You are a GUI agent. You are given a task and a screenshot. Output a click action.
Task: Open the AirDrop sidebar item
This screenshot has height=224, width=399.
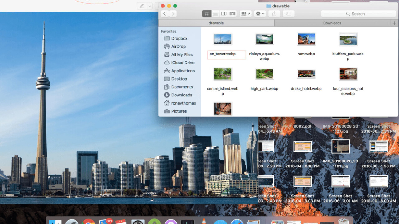[178, 46]
